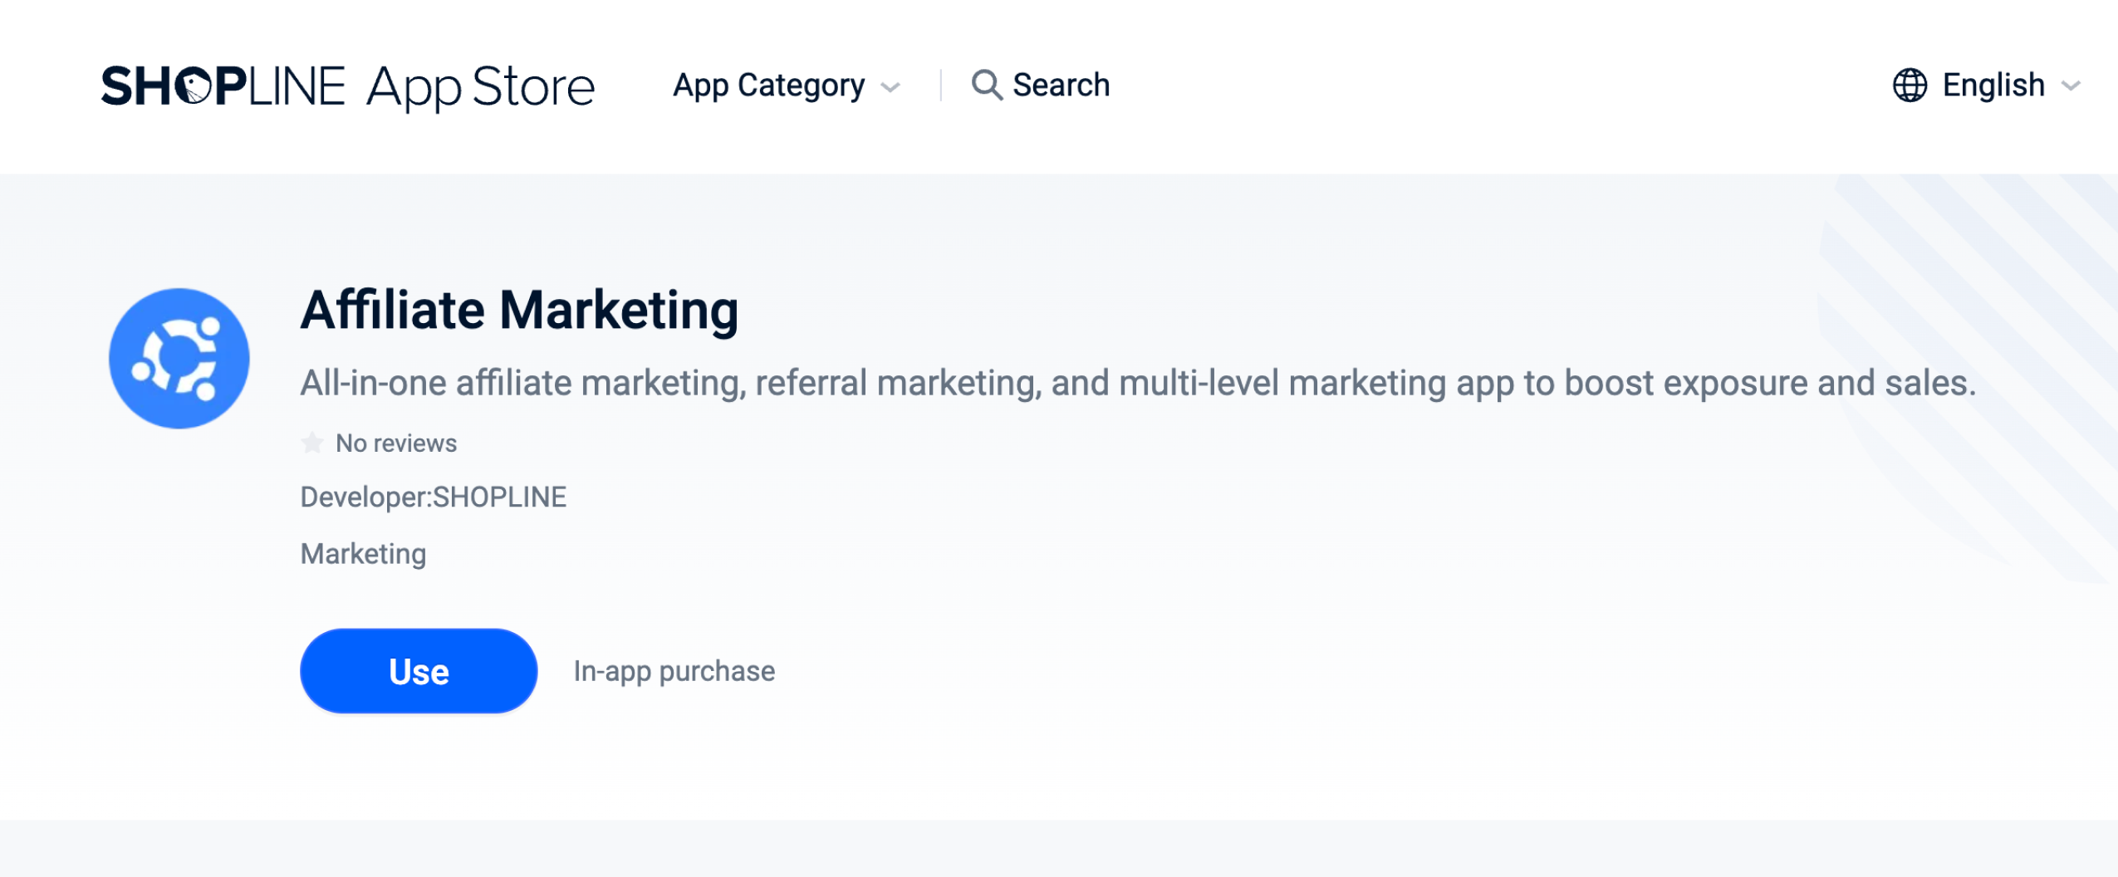The image size is (2118, 877).
Task: Click the In-app purchase label
Action: 674,671
